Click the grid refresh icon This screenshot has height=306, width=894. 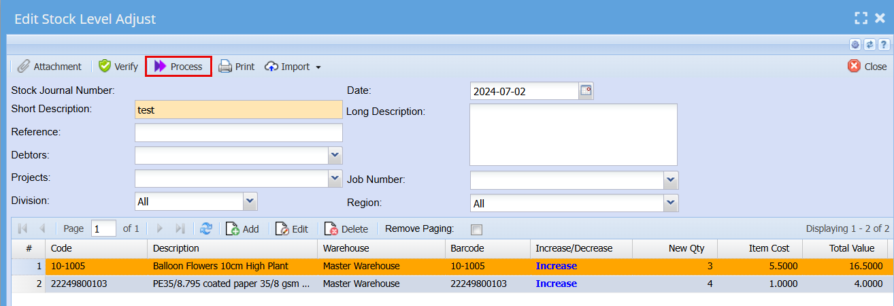206,229
